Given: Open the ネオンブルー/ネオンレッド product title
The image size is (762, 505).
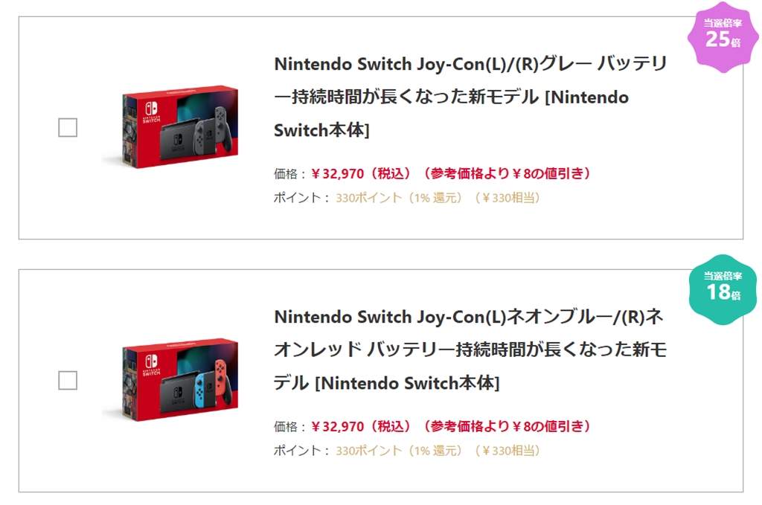Looking at the screenshot, I should click(x=470, y=350).
